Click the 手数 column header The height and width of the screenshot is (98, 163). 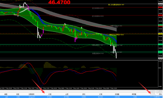pos(18,94)
